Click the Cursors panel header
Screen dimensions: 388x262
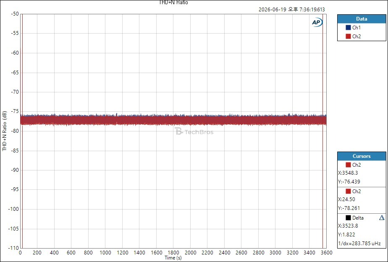pyautogui.click(x=362, y=156)
